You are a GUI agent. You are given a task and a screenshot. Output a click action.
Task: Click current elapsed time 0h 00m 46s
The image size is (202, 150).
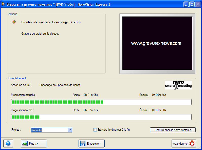159,95
